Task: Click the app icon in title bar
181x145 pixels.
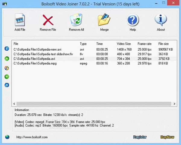Action: [x=5, y=4]
